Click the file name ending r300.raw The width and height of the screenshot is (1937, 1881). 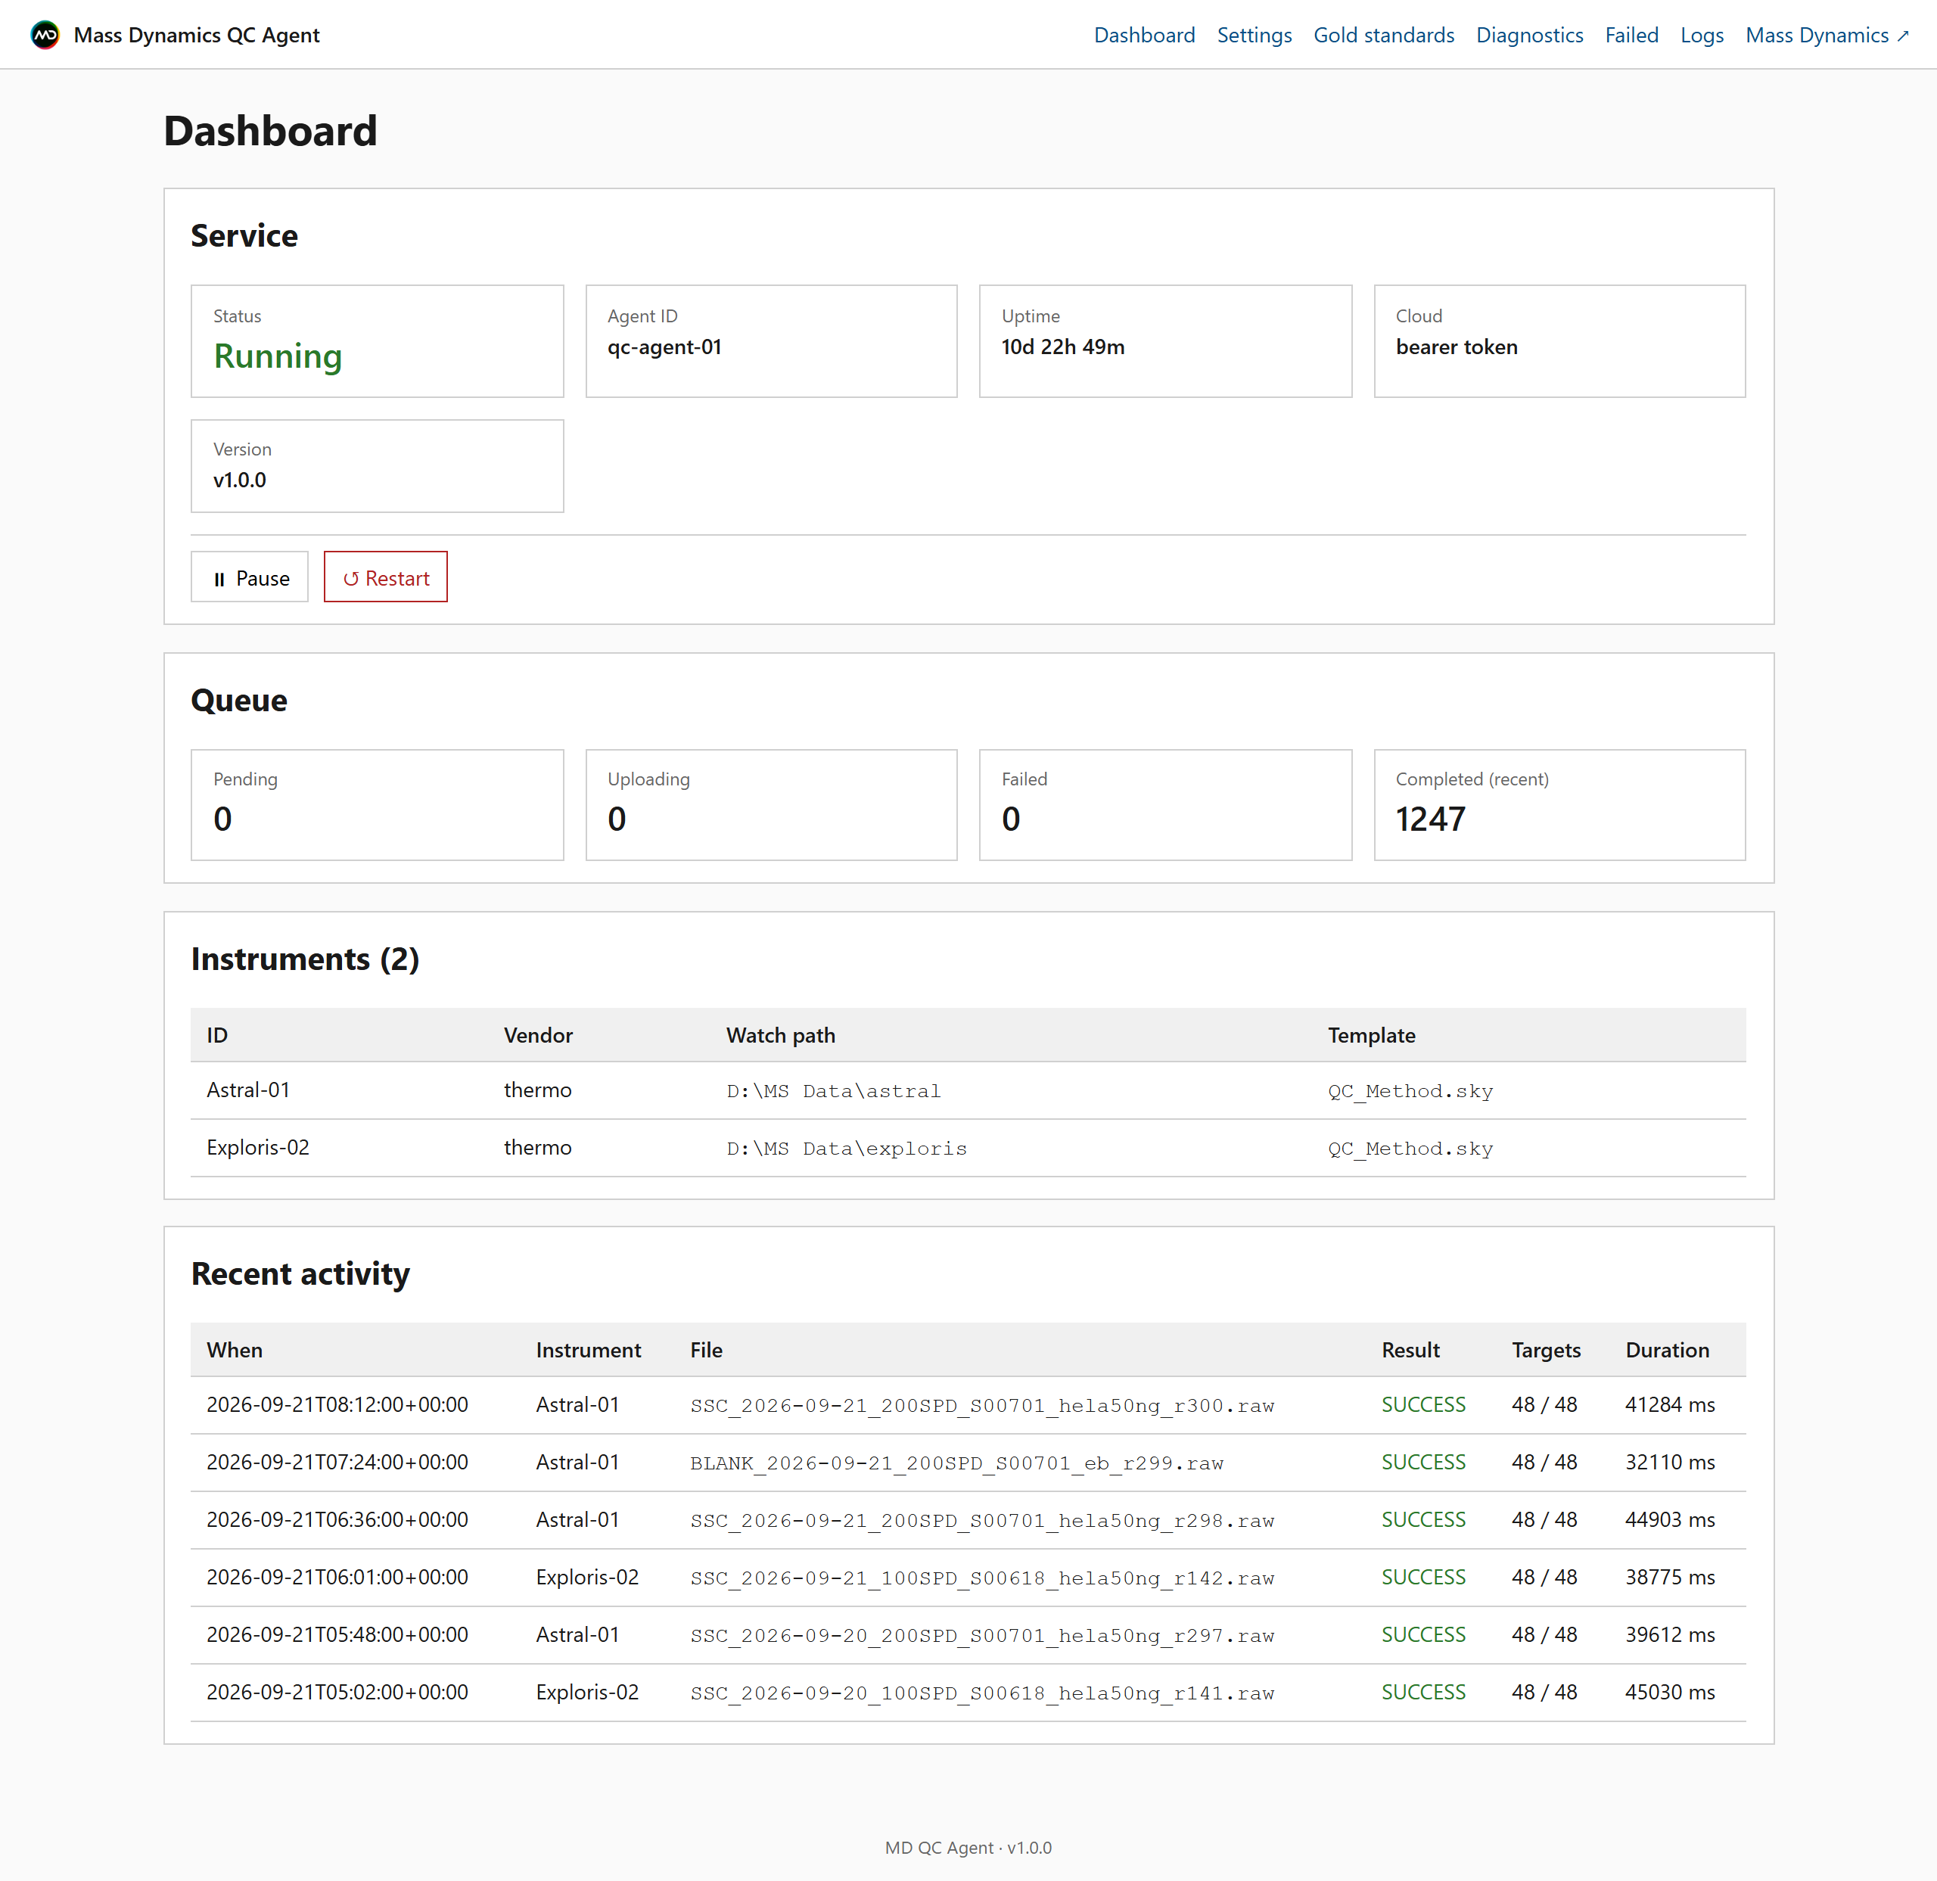pos(982,1406)
